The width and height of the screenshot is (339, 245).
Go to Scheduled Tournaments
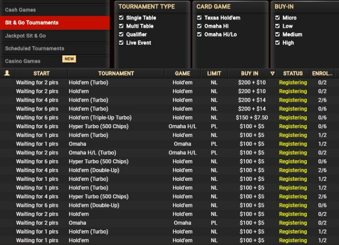click(x=55, y=49)
